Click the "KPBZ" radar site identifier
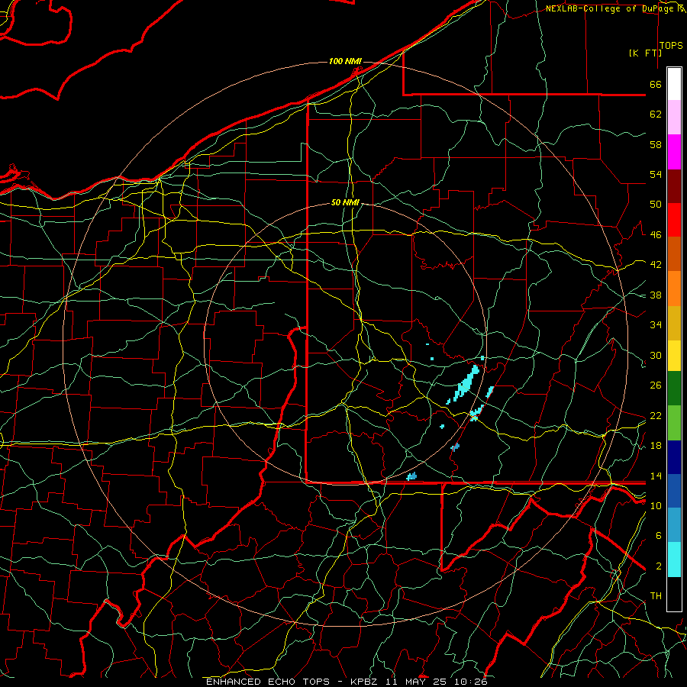Viewport: 687px width, 687px height. [363, 682]
